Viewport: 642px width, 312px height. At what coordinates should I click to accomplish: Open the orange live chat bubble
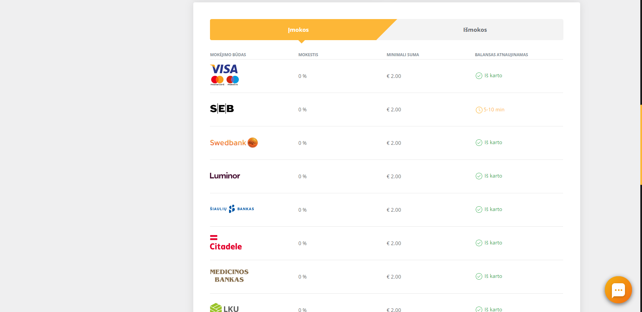pyautogui.click(x=618, y=290)
